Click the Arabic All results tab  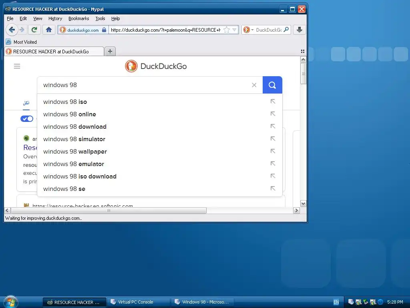[26, 103]
